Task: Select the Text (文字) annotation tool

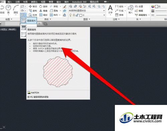Action: (110, 10)
